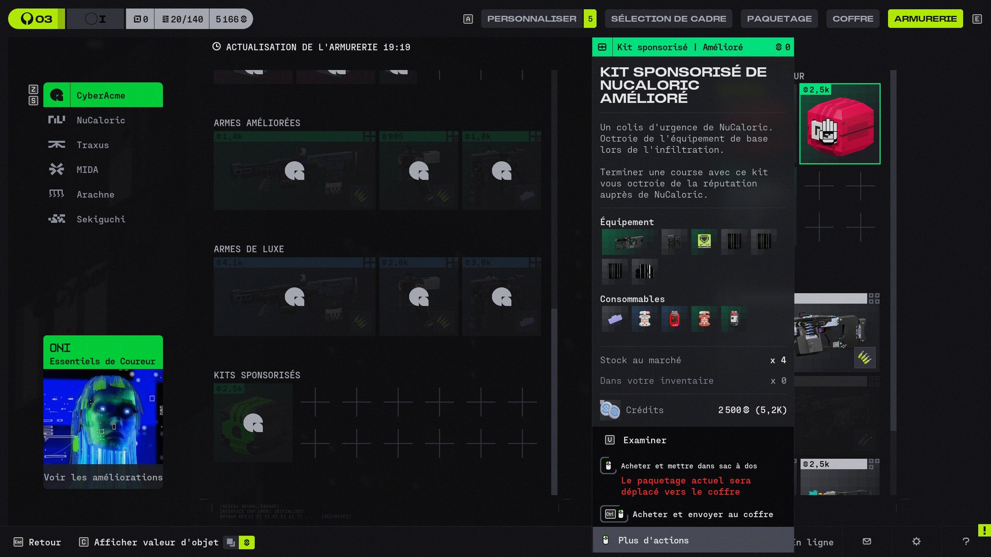Screen dimensions: 991x557
Task: Select the red NuCaloric kit thumbnail
Action: pyautogui.click(x=840, y=124)
